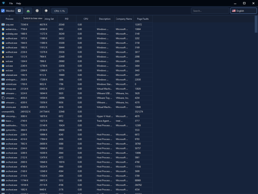This screenshot has width=258, height=194.
Task: Select the xray.exe process icon
Action: [x=3, y=24]
